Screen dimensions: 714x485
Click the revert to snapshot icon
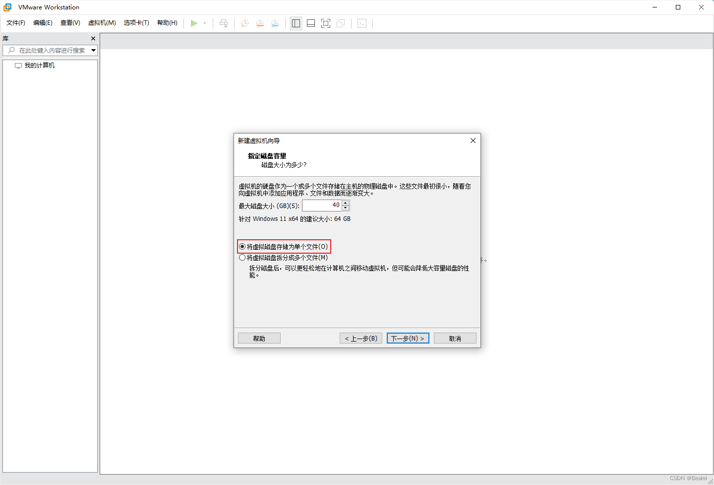tap(260, 23)
